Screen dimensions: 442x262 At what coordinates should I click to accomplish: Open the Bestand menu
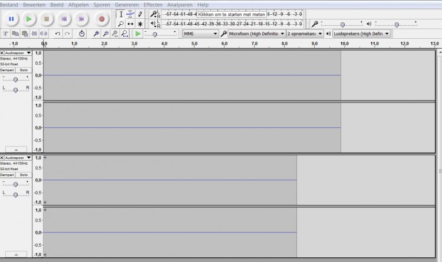click(x=9, y=5)
